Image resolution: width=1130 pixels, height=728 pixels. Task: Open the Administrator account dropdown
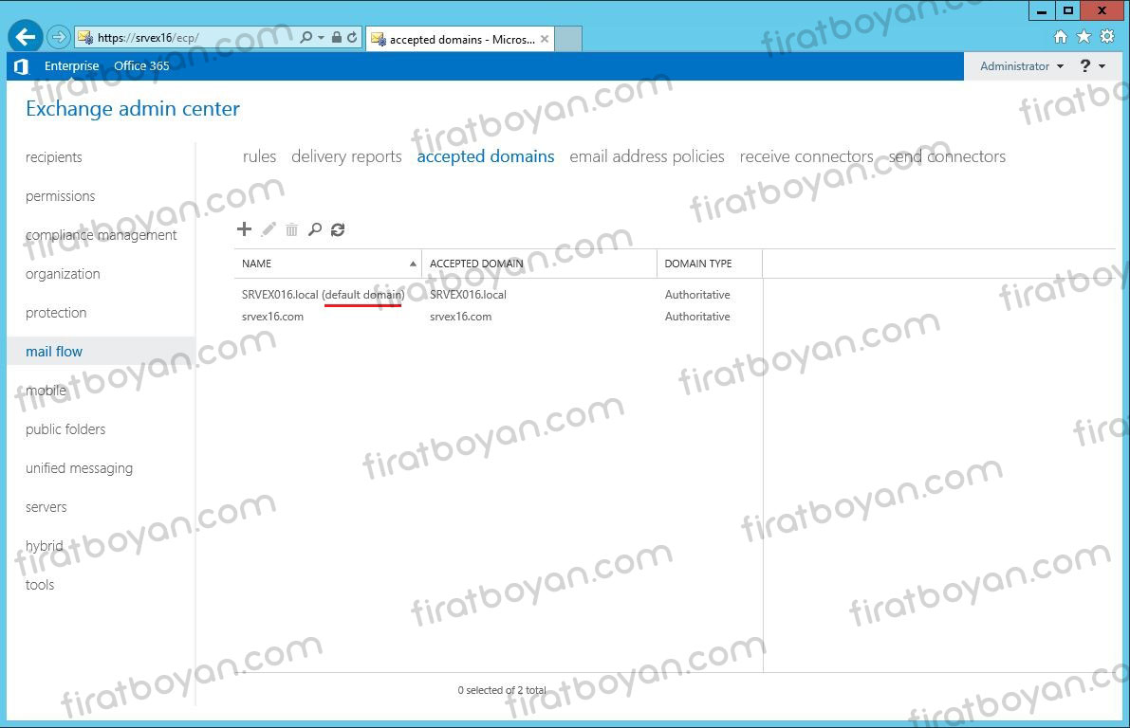(x=1021, y=66)
